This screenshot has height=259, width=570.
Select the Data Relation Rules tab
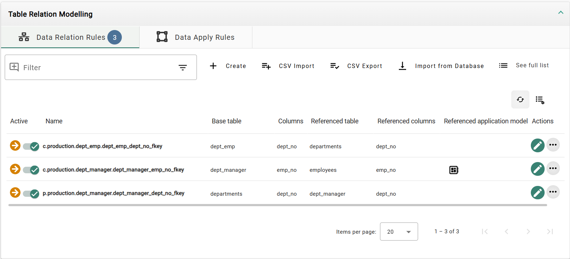pyautogui.click(x=70, y=37)
